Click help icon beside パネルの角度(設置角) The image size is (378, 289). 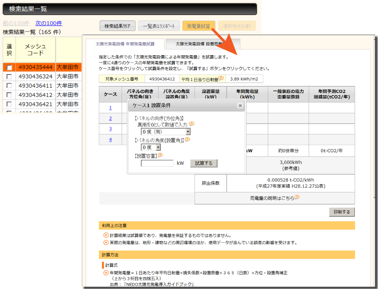click(x=187, y=139)
